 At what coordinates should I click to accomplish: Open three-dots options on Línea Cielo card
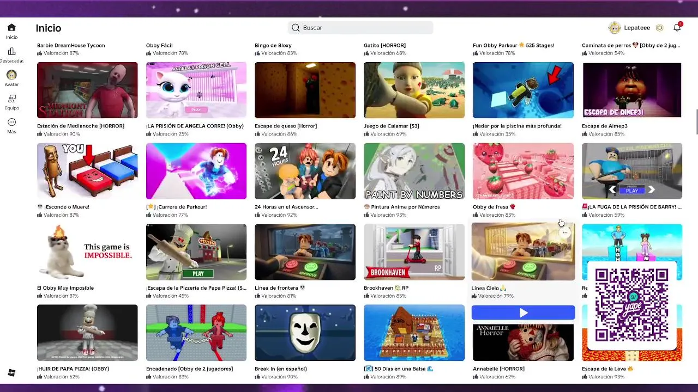(x=565, y=233)
